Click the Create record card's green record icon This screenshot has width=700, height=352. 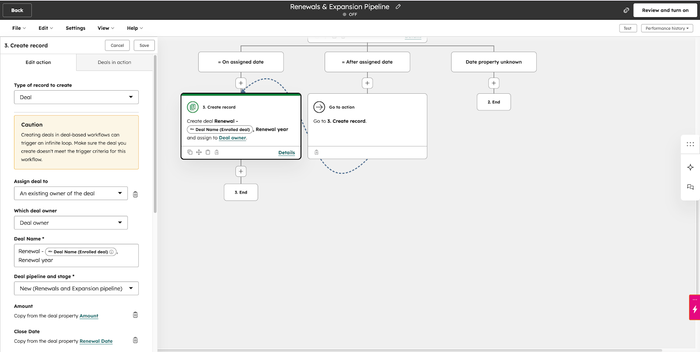(192, 107)
